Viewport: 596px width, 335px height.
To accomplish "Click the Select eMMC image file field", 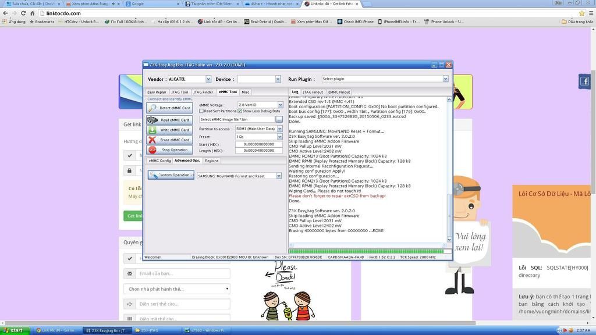I will point(237,119).
